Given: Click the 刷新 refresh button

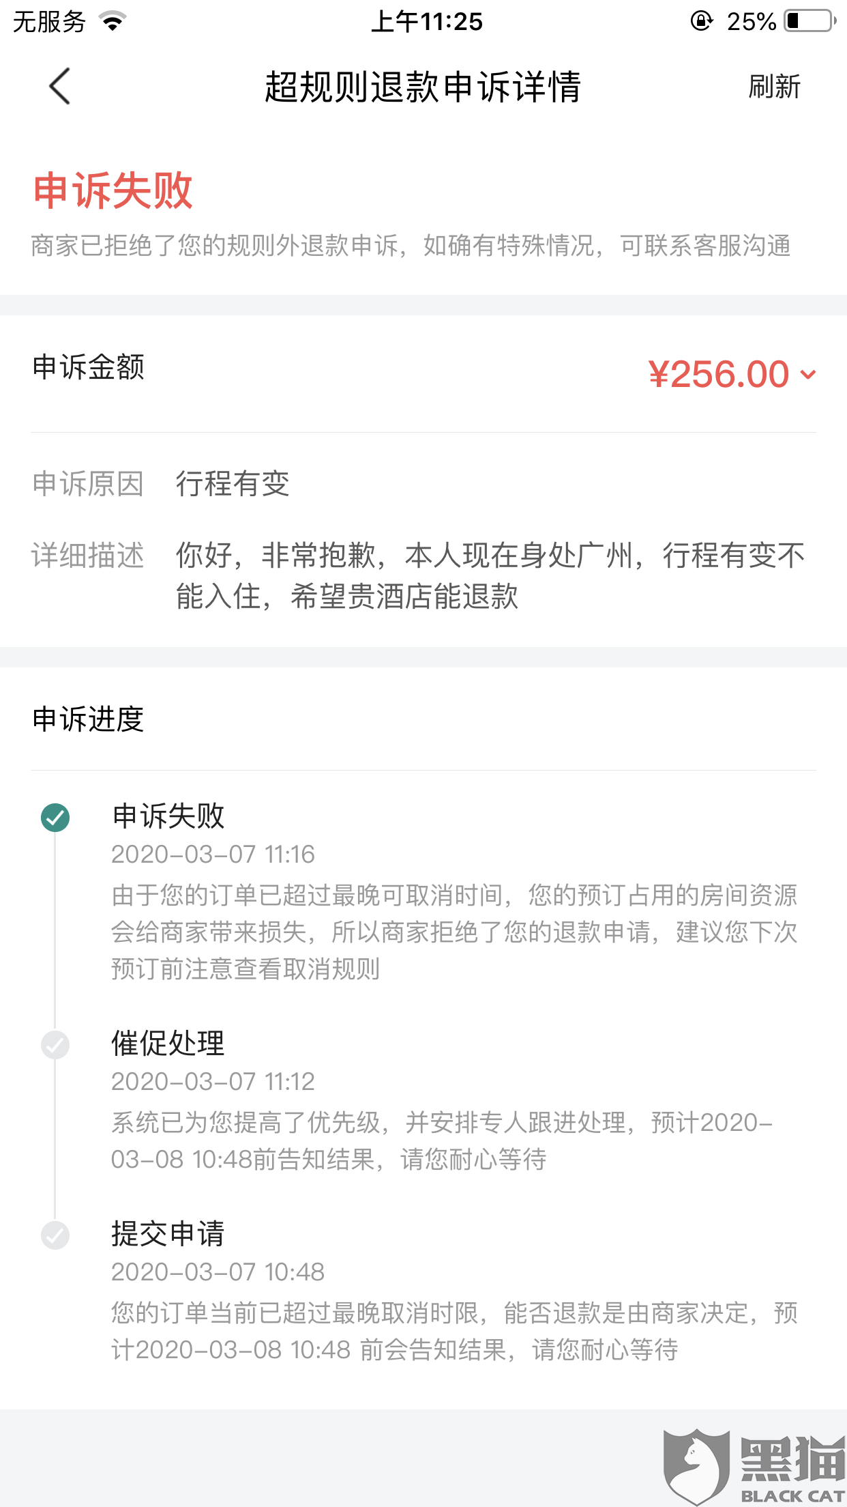Looking at the screenshot, I should pos(774,87).
